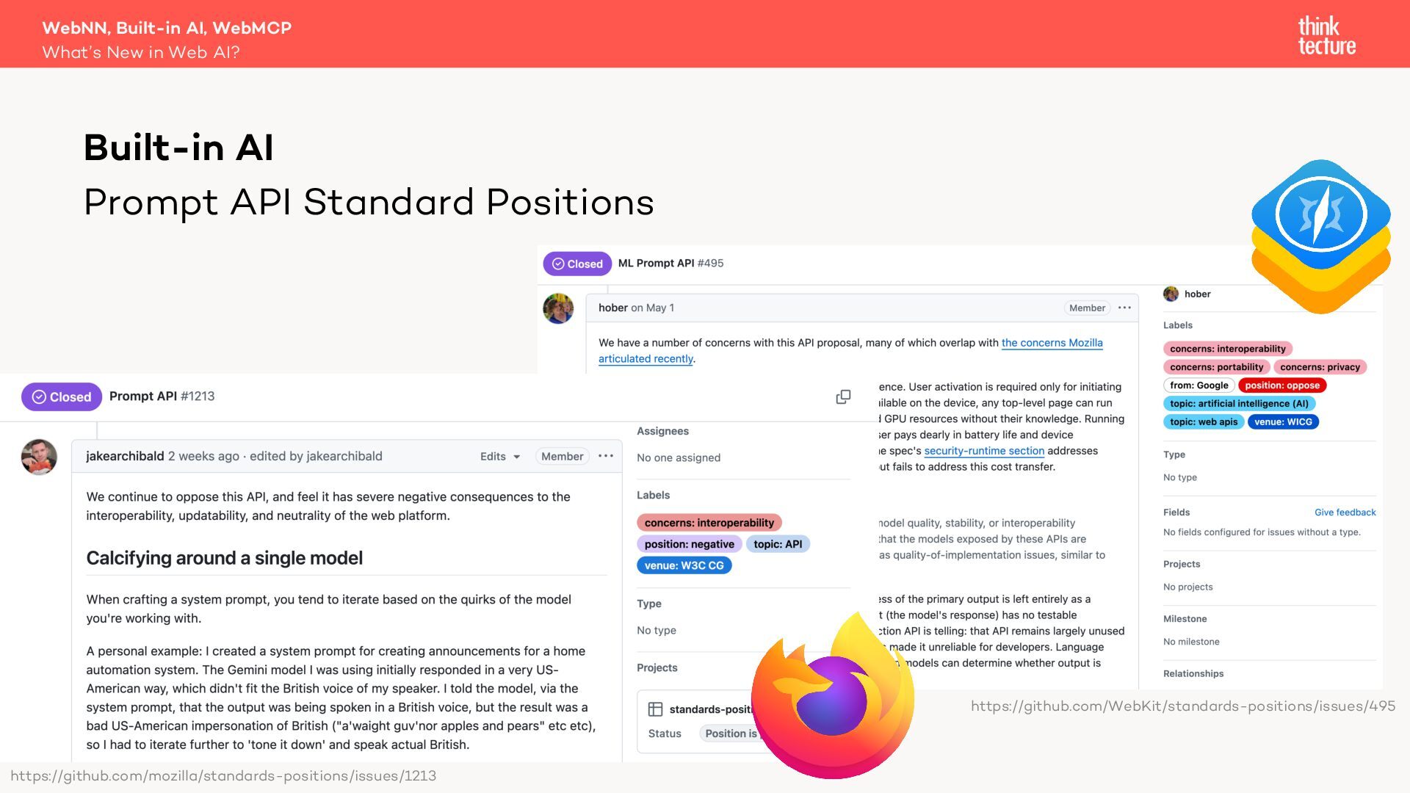Click hober's avatar beside the comment

(558, 308)
